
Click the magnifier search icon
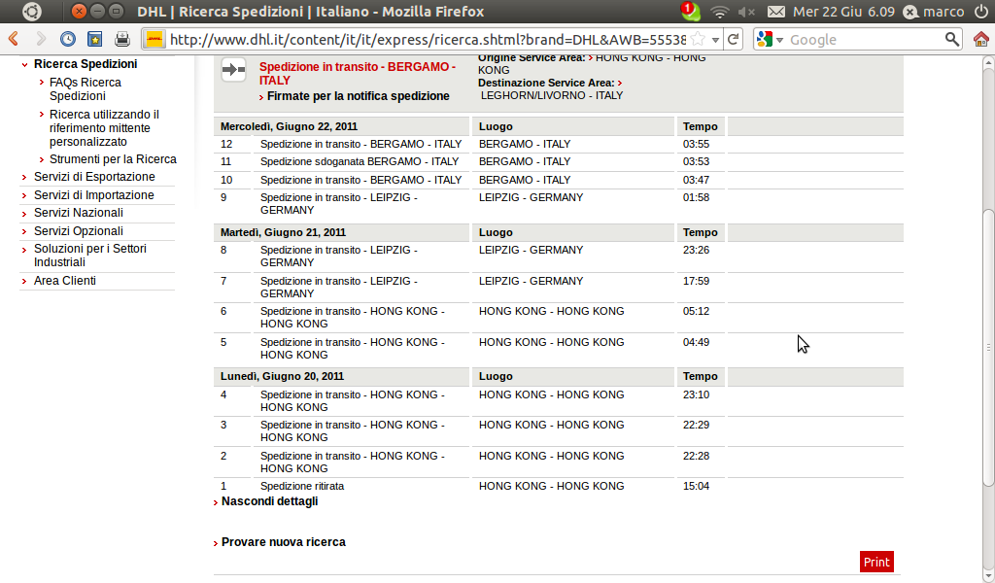pyautogui.click(x=952, y=39)
